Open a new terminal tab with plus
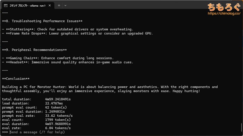Viewport: 243px width, 136px height. coord(59,6)
